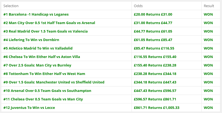
Task: Select #2 Man City vs Arsenal selection
Action: [x=49, y=23]
